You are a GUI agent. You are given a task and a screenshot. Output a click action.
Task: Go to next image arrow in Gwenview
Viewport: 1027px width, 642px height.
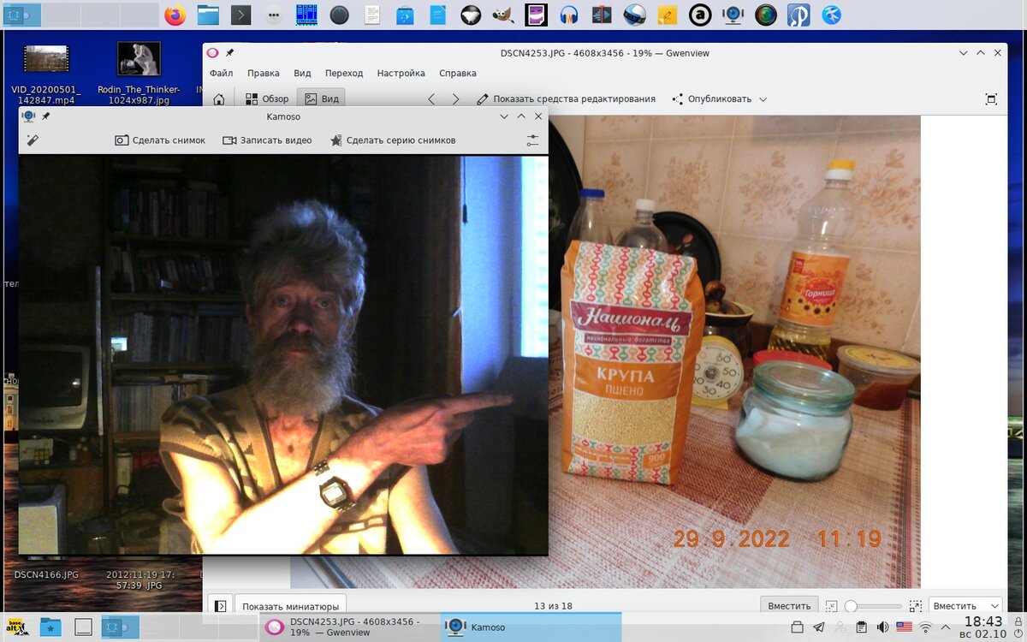[x=455, y=99]
